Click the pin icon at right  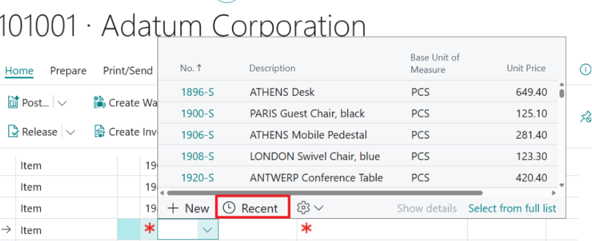coord(586,117)
